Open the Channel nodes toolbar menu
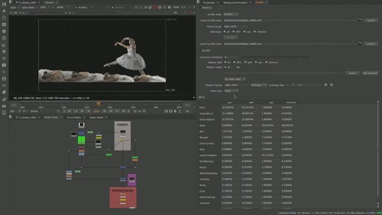Image resolution: width=382 pixels, height=215 pixels. point(4,24)
